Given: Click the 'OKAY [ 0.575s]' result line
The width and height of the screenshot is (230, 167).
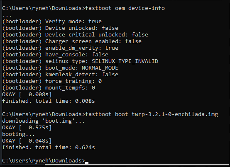Looking at the screenshot, I should [x=27, y=128].
